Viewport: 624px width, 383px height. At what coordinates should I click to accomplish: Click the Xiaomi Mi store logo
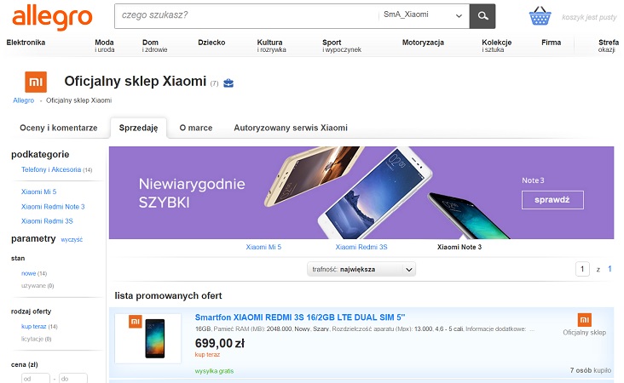(36, 82)
